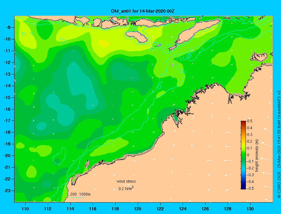
Task: Click longitude axis label "128"
Action: click(228, 209)
